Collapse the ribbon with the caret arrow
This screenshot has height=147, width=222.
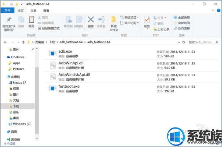click(x=213, y=11)
